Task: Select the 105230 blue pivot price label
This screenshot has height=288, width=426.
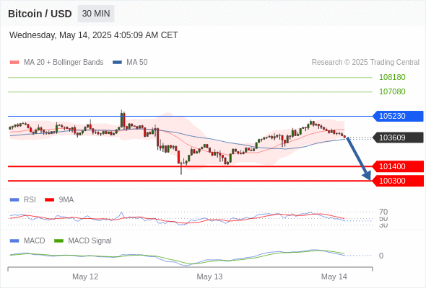Action: (398, 116)
